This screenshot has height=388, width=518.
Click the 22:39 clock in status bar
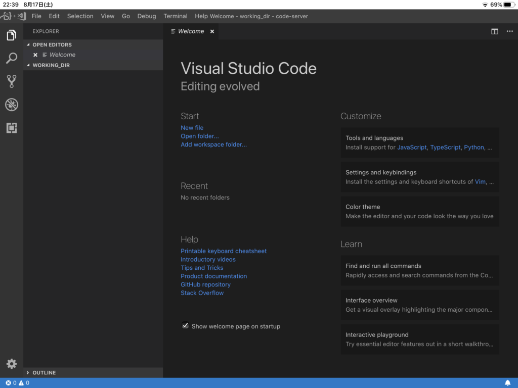coord(11,5)
